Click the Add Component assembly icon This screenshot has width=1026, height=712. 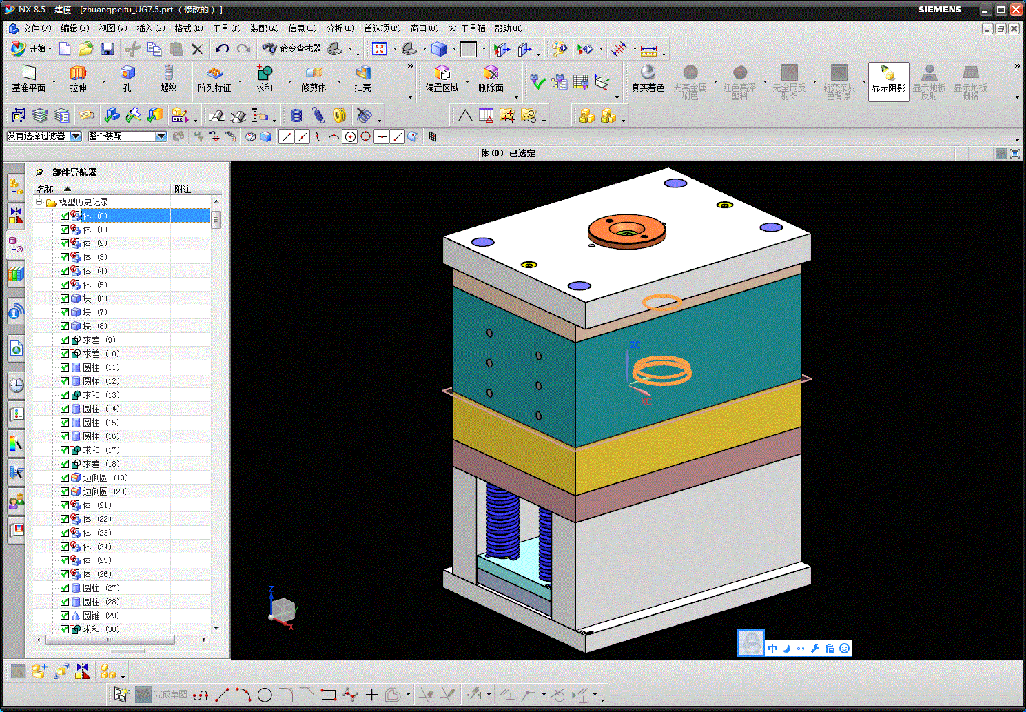40,671
